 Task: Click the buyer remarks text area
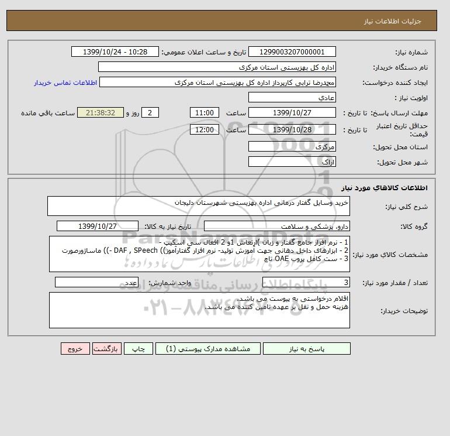pyautogui.click(x=199, y=310)
